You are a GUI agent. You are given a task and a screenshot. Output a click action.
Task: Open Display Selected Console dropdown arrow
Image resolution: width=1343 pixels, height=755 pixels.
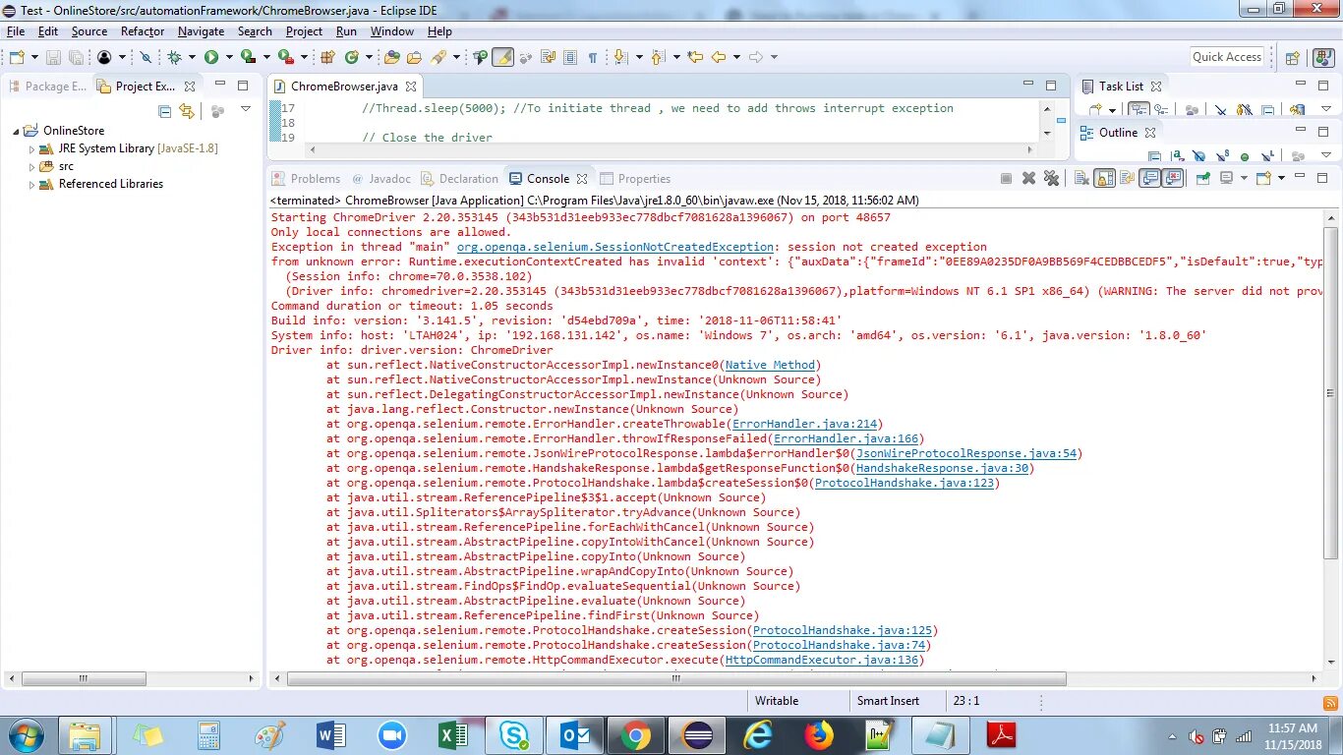(1244, 178)
